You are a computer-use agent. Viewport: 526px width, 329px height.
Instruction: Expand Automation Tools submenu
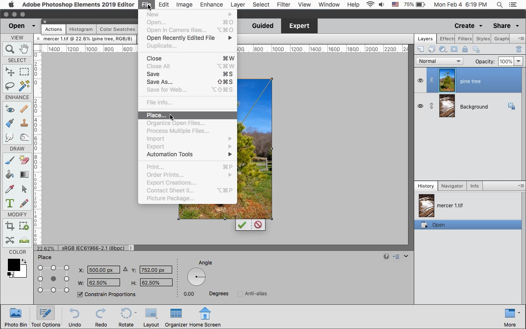click(x=187, y=154)
